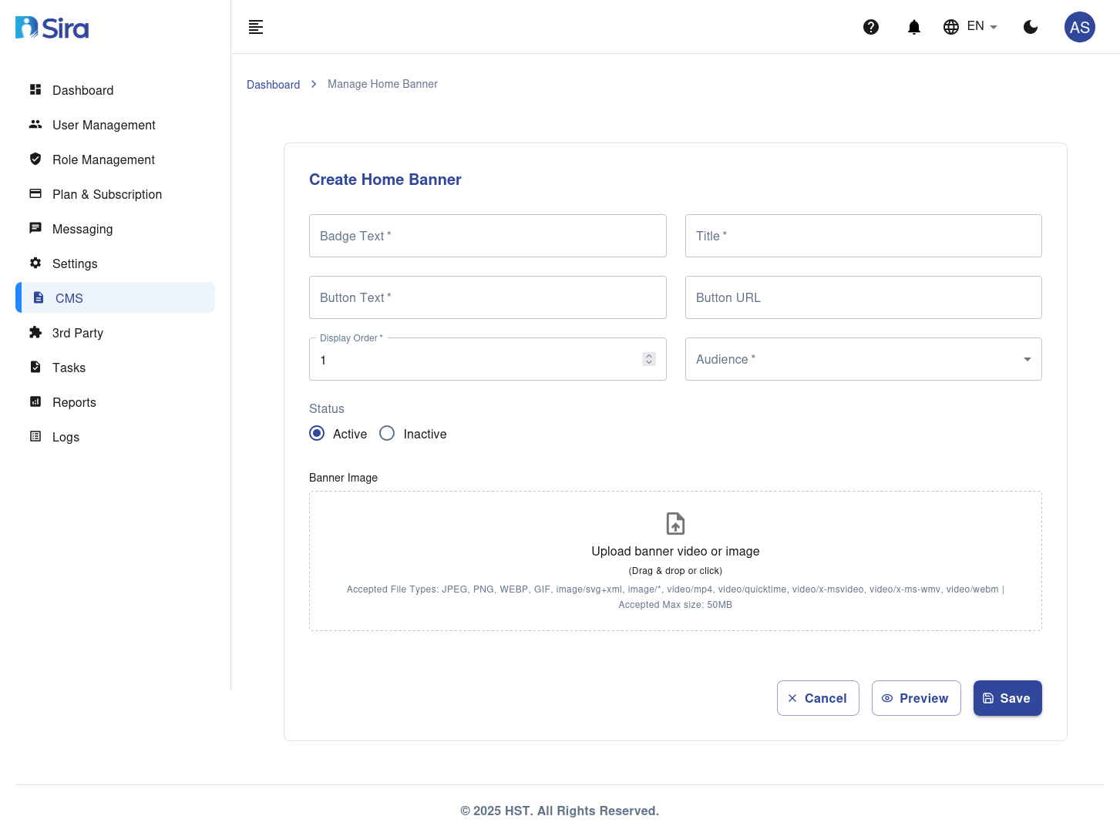Image resolution: width=1120 pixels, height=836 pixels.
Task: Click the help question mark icon
Action: click(871, 27)
